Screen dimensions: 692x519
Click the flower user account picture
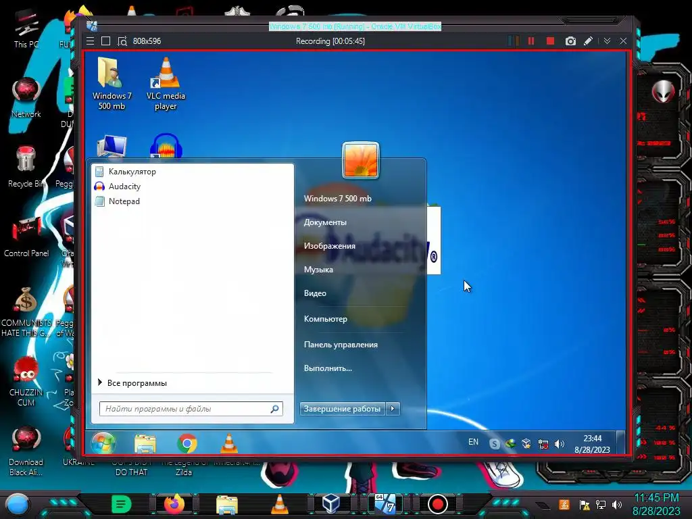(x=361, y=160)
